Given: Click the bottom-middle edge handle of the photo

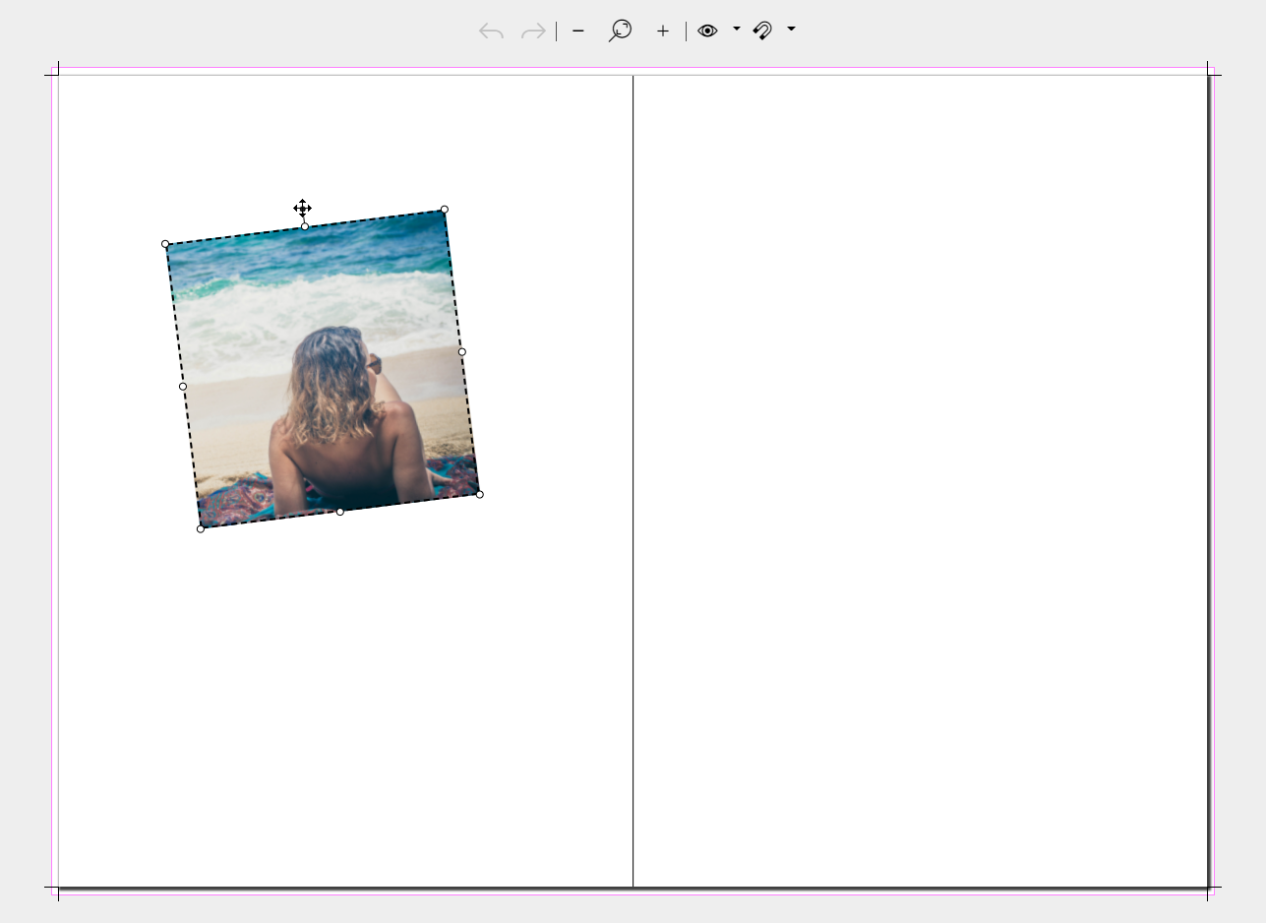Looking at the screenshot, I should click(340, 512).
